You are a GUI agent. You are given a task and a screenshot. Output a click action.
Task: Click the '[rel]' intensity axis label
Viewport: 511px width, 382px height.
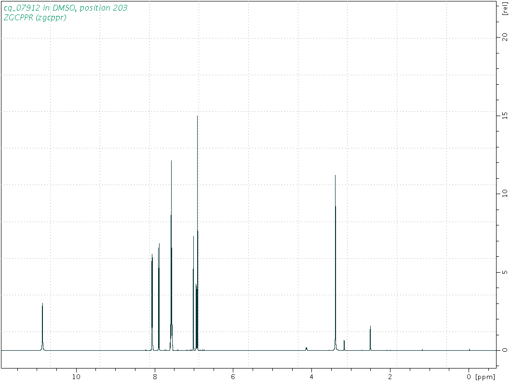coord(505,9)
